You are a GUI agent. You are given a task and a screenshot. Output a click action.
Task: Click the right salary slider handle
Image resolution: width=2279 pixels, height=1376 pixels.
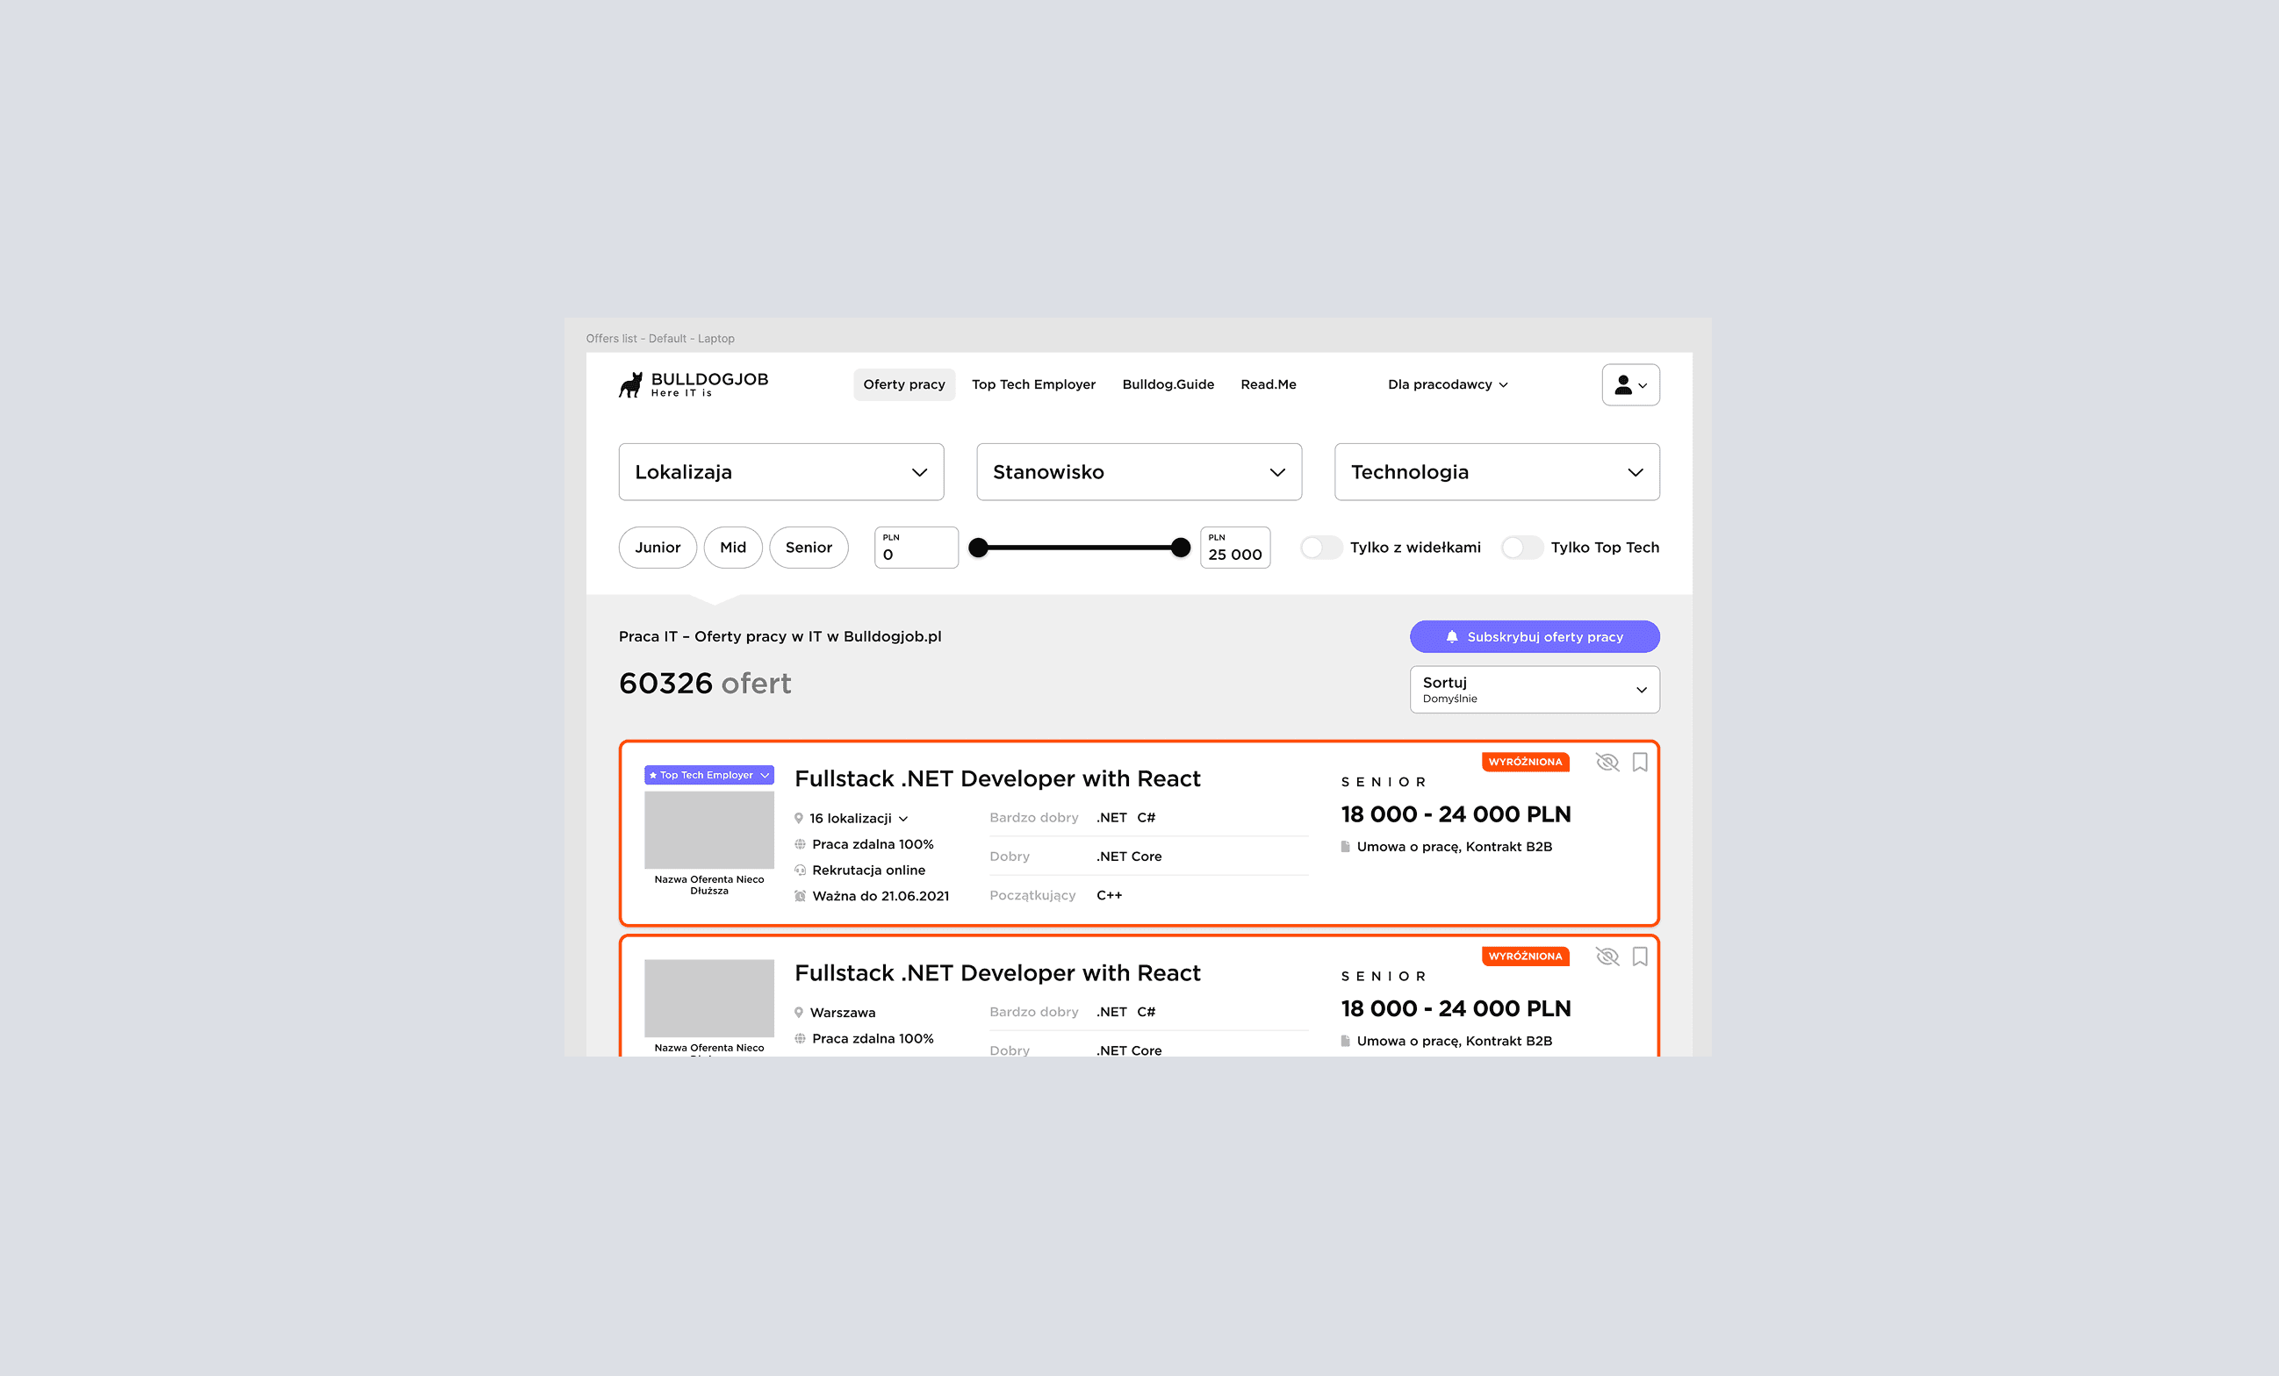(x=1179, y=548)
